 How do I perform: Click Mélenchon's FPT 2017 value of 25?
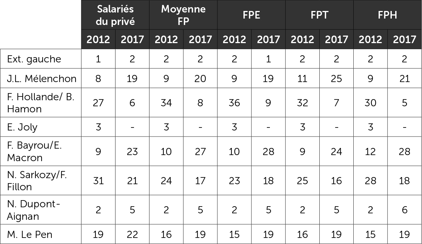click(x=336, y=79)
